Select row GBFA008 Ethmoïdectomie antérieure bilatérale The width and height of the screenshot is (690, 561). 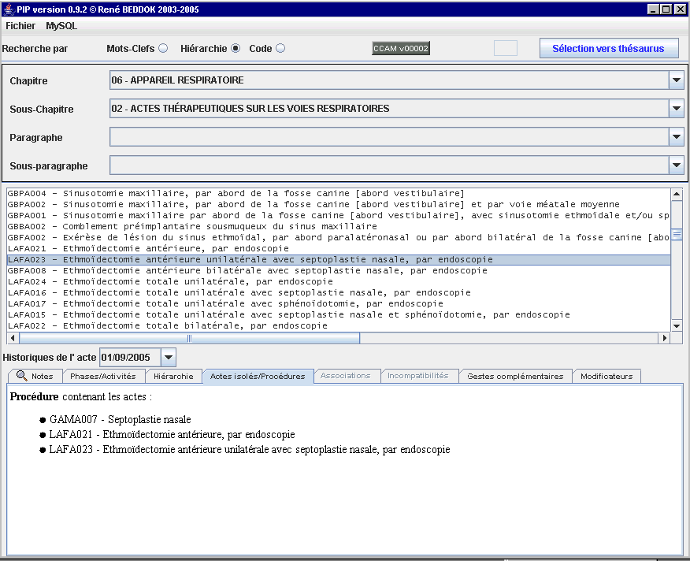tap(339, 270)
